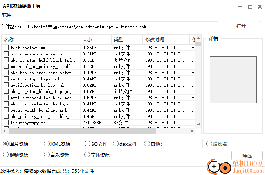The width and height of the screenshot is (265, 175).
Task: Check the box for test_toolbar.xml
Action: pos(6,48)
